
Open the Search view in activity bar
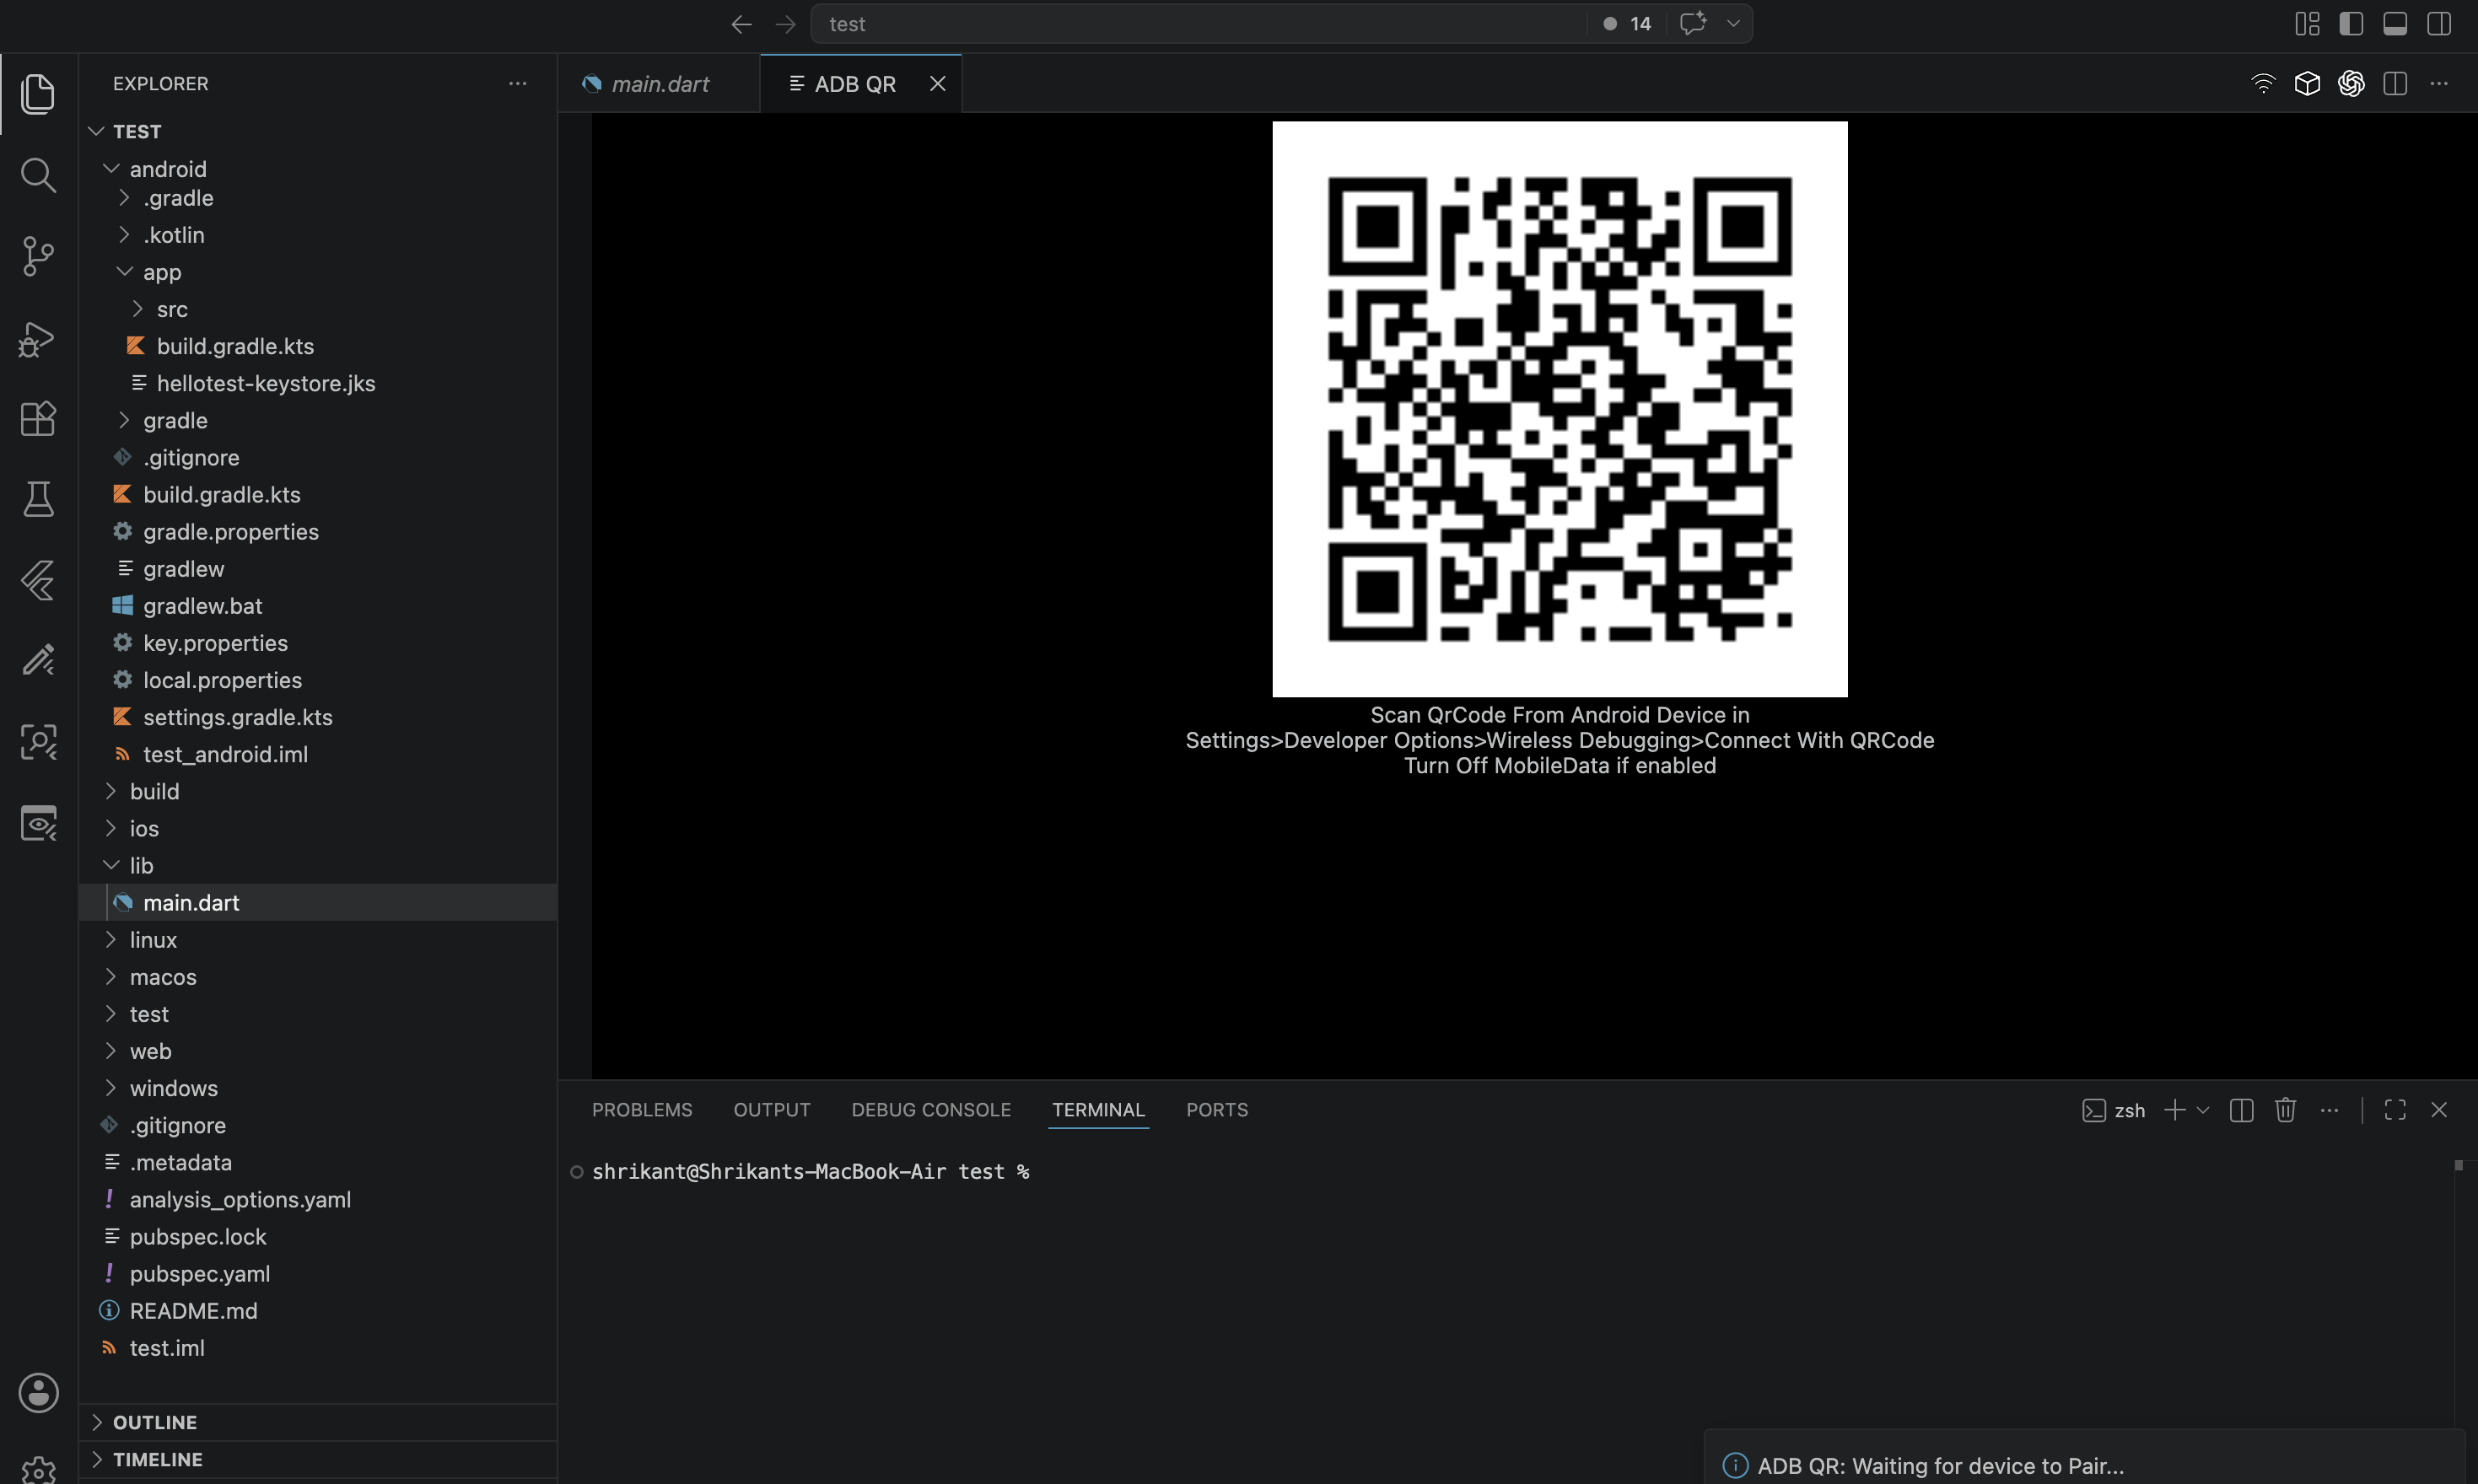coord(38,175)
